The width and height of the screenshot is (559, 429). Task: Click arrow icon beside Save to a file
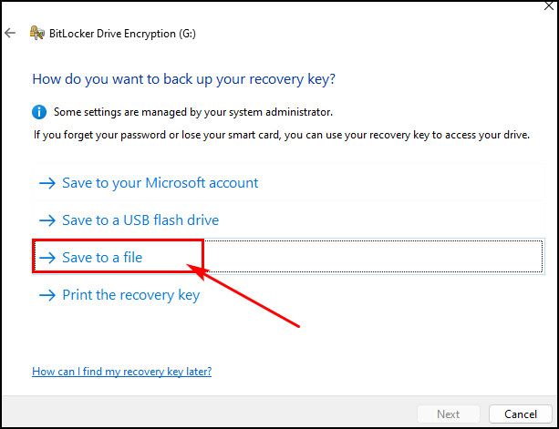pos(47,258)
